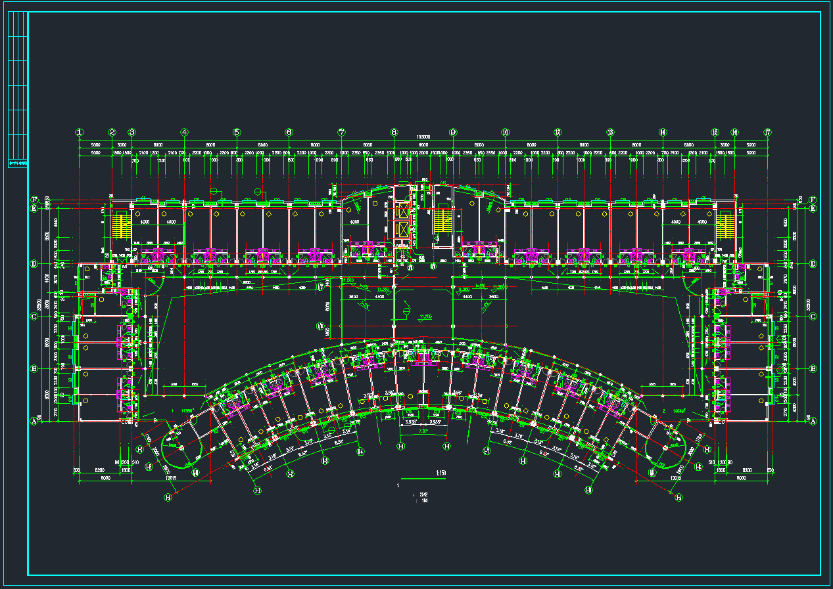Select the 7.57° angle dimension text
This screenshot has width=833, height=589.
coord(424,431)
